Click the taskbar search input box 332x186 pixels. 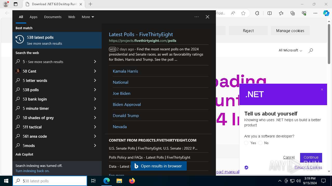(50, 181)
